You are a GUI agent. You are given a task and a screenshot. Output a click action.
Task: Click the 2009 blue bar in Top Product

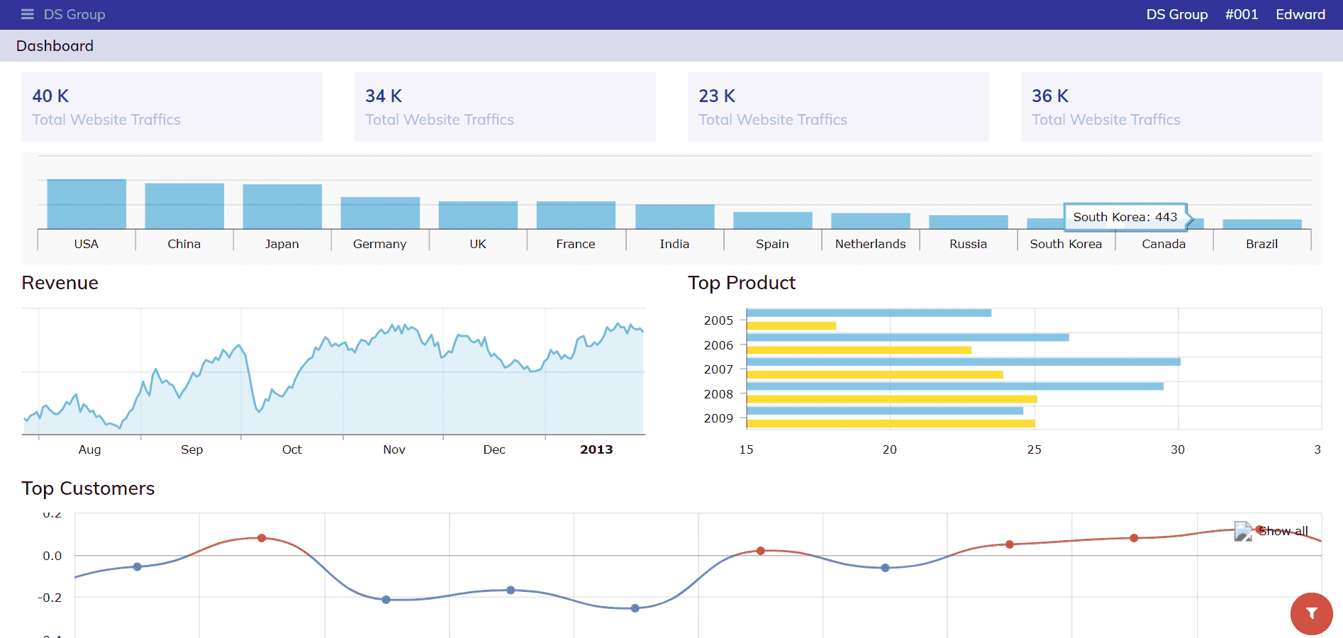click(885, 410)
